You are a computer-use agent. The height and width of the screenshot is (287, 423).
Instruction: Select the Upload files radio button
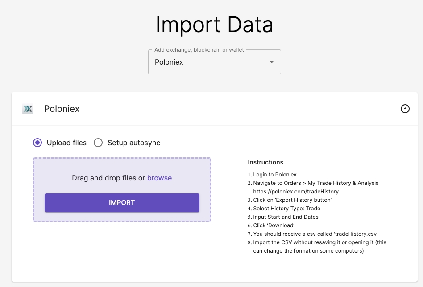click(x=38, y=143)
